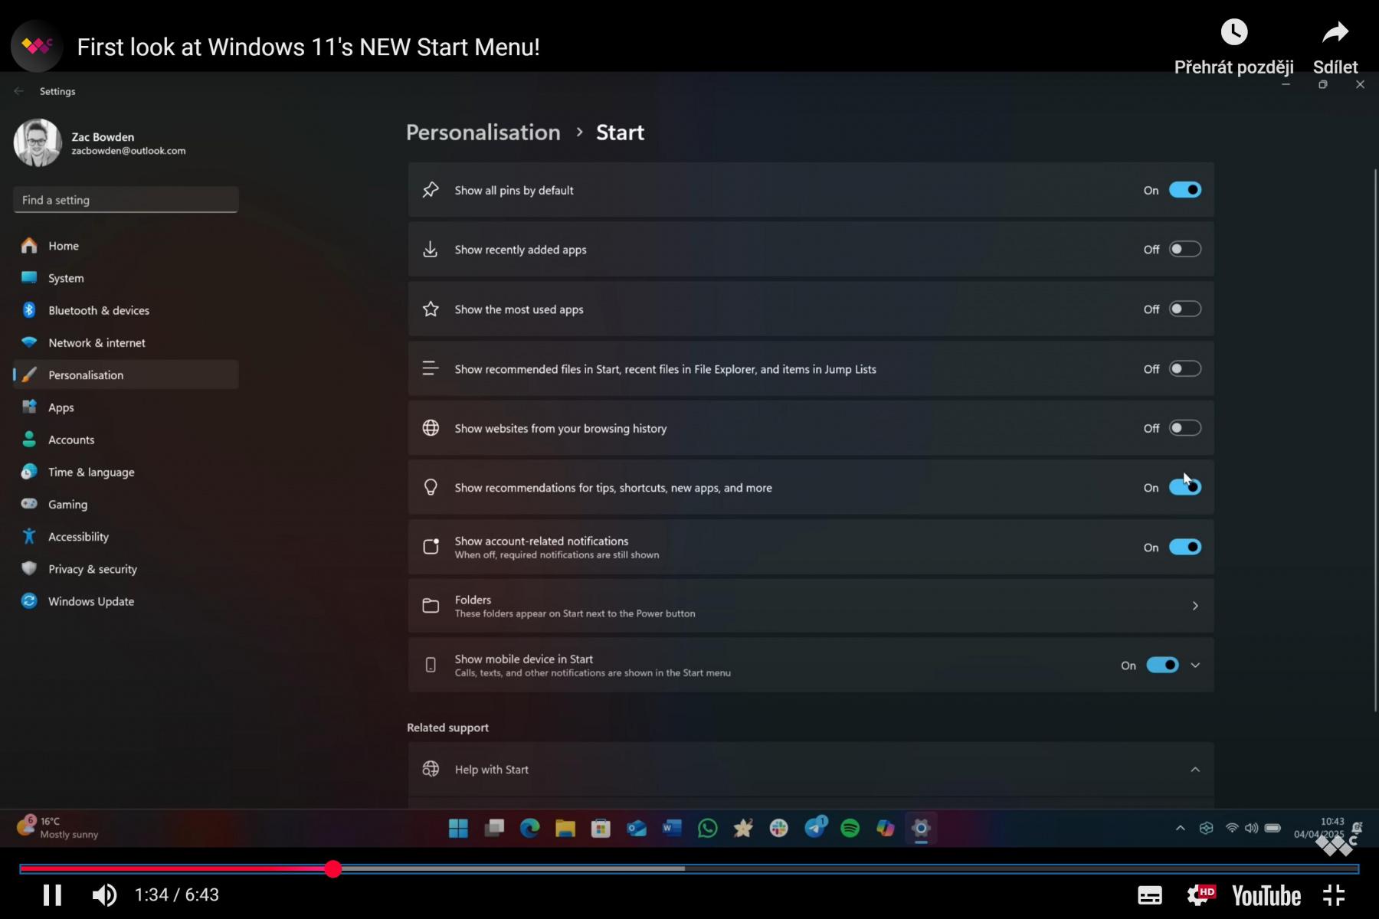1379x919 pixels.
Task: Click the Watch later clock icon
Action: 1234,32
